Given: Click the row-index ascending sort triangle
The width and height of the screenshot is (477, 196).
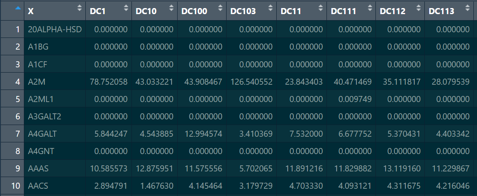Looking at the screenshot, I should pos(18,8).
